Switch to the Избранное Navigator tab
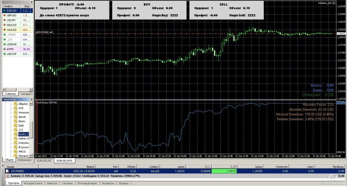347x186 pixels. 24,160
